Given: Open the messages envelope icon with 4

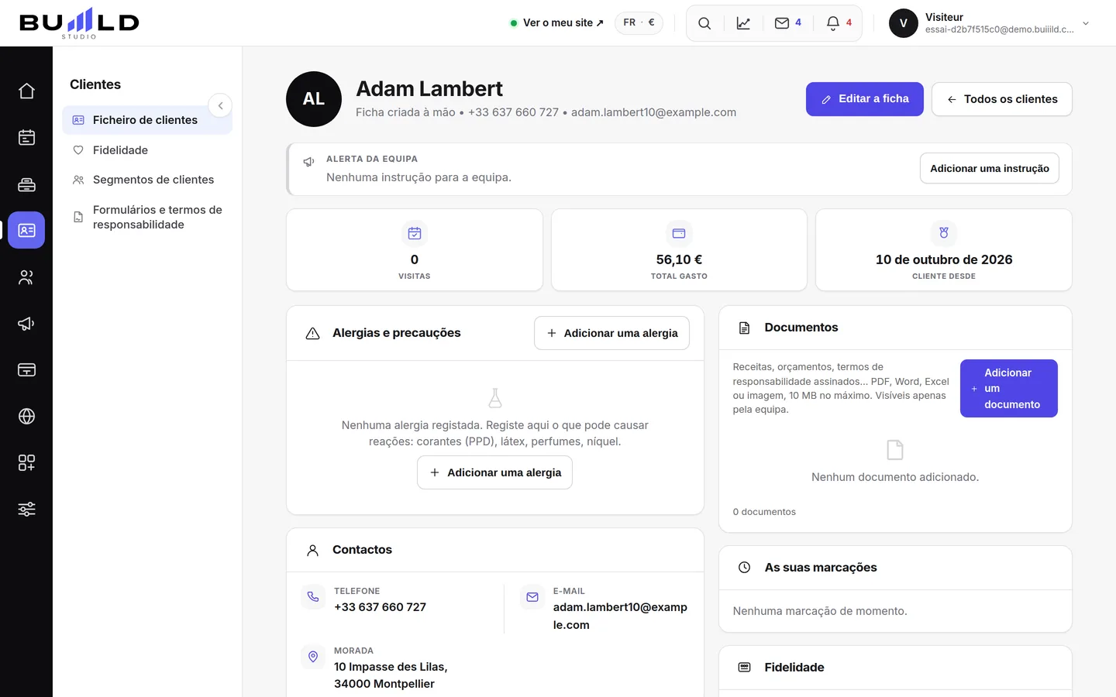Looking at the screenshot, I should pos(787,23).
